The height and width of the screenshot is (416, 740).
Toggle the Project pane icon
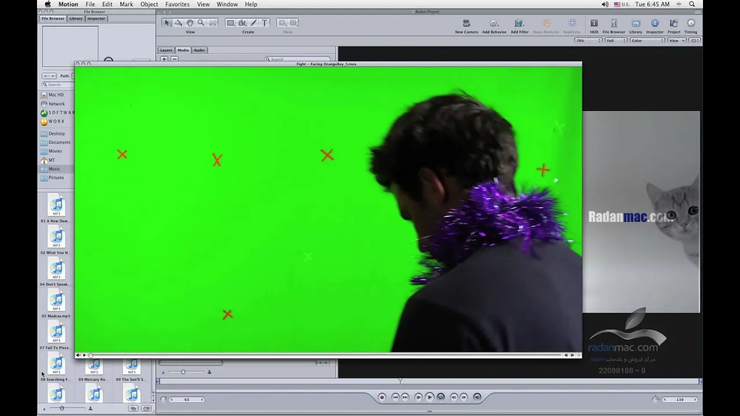coord(674,23)
